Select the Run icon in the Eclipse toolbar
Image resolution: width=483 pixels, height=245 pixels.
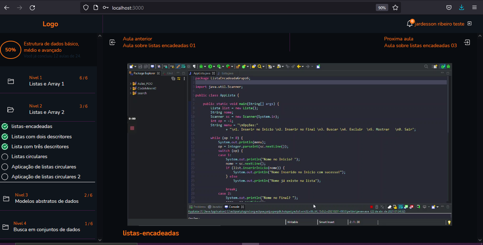coord(210,66)
